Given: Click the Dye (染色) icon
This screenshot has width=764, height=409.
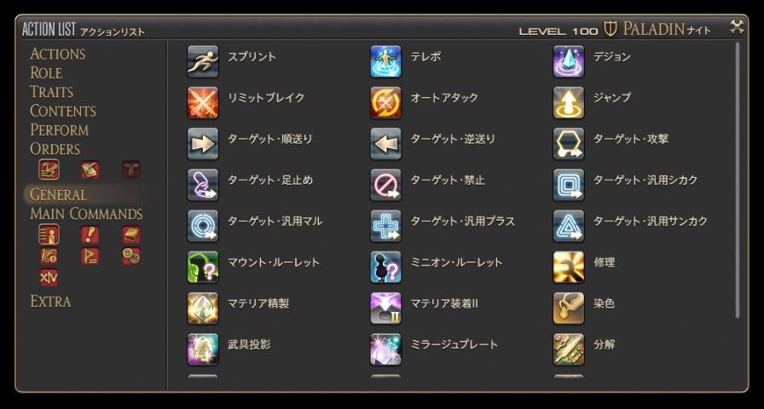Looking at the screenshot, I should (x=569, y=308).
